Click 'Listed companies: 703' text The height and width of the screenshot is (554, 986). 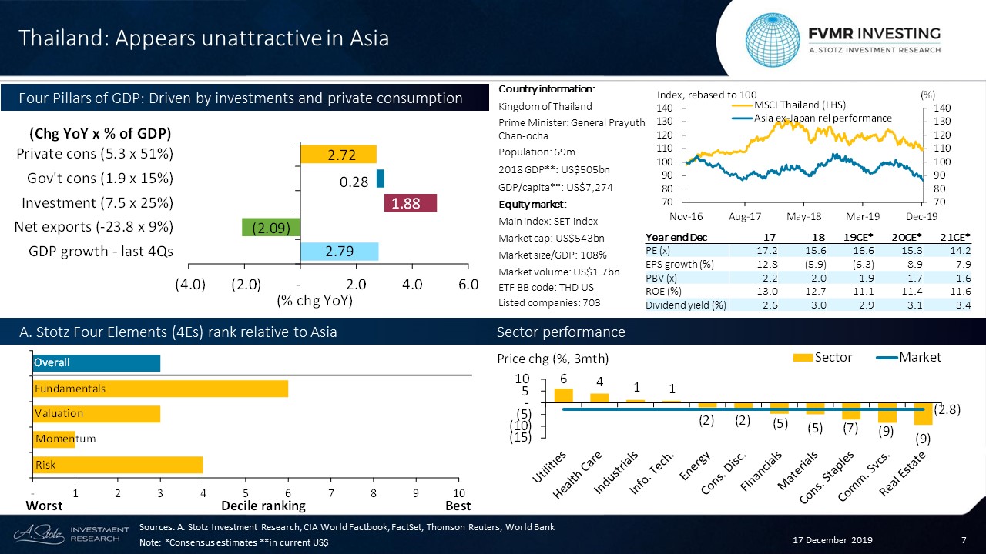point(549,303)
